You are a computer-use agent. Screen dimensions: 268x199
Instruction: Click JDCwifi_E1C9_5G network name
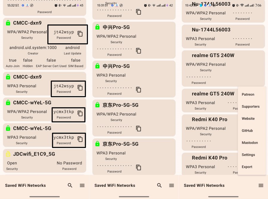[x=34, y=154]
